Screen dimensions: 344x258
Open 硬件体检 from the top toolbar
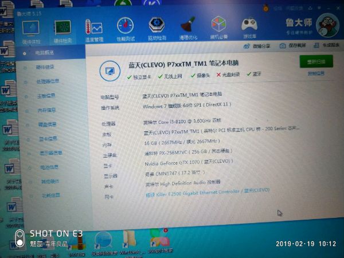[x=31, y=32]
